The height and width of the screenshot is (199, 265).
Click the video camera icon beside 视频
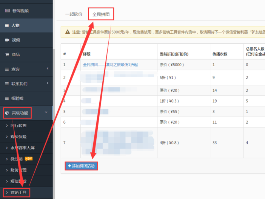click(x=7, y=40)
